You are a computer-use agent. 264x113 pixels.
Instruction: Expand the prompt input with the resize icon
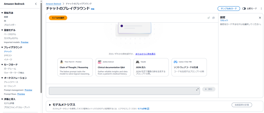point(197,89)
